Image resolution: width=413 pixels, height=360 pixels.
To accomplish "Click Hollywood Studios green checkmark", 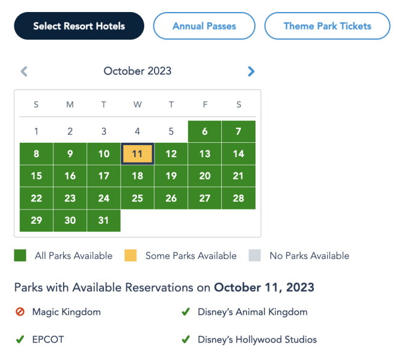I will [x=186, y=340].
